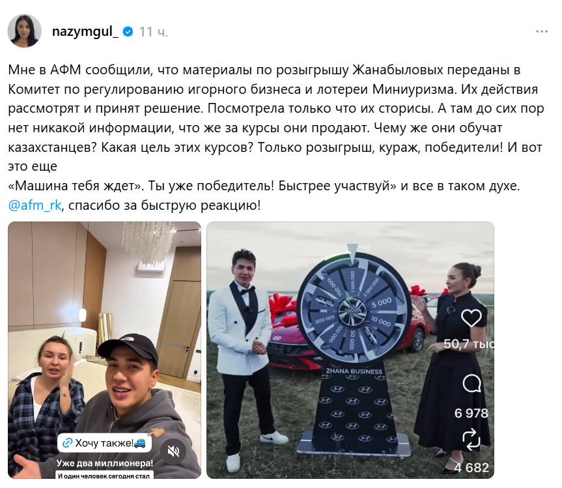Click the blue verified badge icon

point(128,31)
